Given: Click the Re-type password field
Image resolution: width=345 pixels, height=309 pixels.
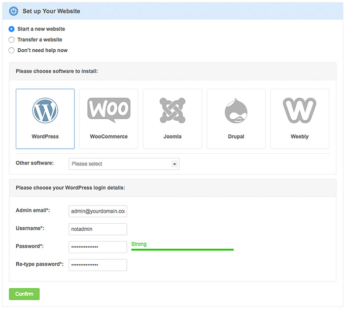Looking at the screenshot, I should coord(98,265).
